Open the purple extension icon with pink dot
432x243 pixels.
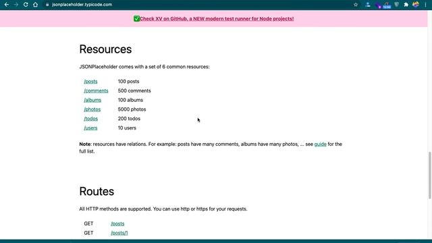pyautogui.click(x=378, y=5)
